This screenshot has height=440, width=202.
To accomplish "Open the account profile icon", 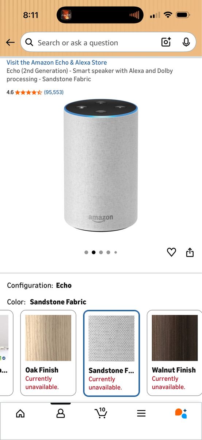I will [61, 414].
